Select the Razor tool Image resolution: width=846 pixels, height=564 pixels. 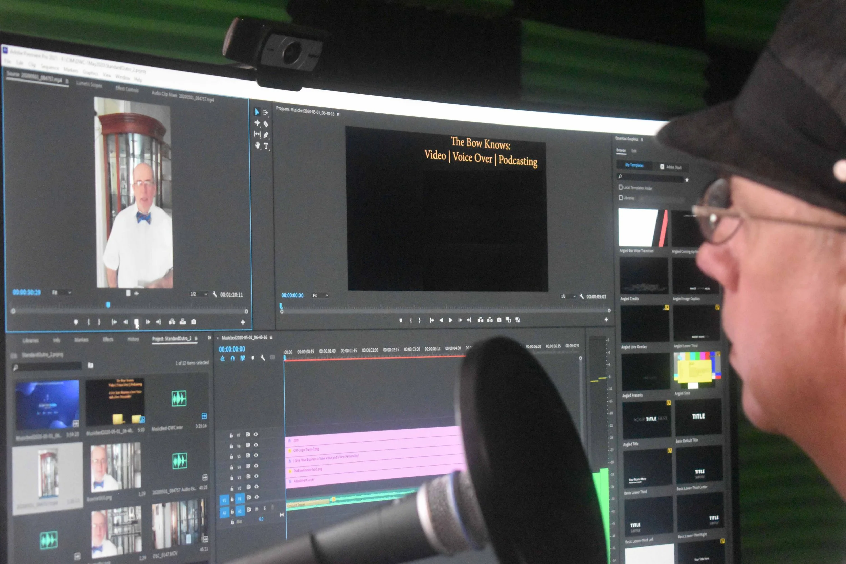click(266, 124)
